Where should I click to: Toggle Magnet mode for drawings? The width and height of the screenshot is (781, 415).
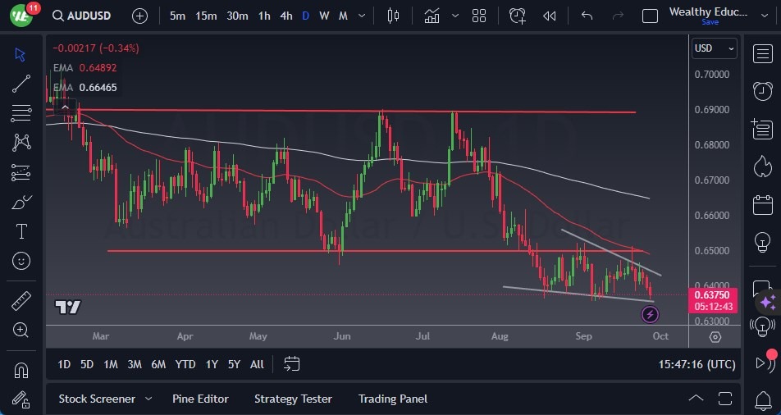pyautogui.click(x=21, y=370)
